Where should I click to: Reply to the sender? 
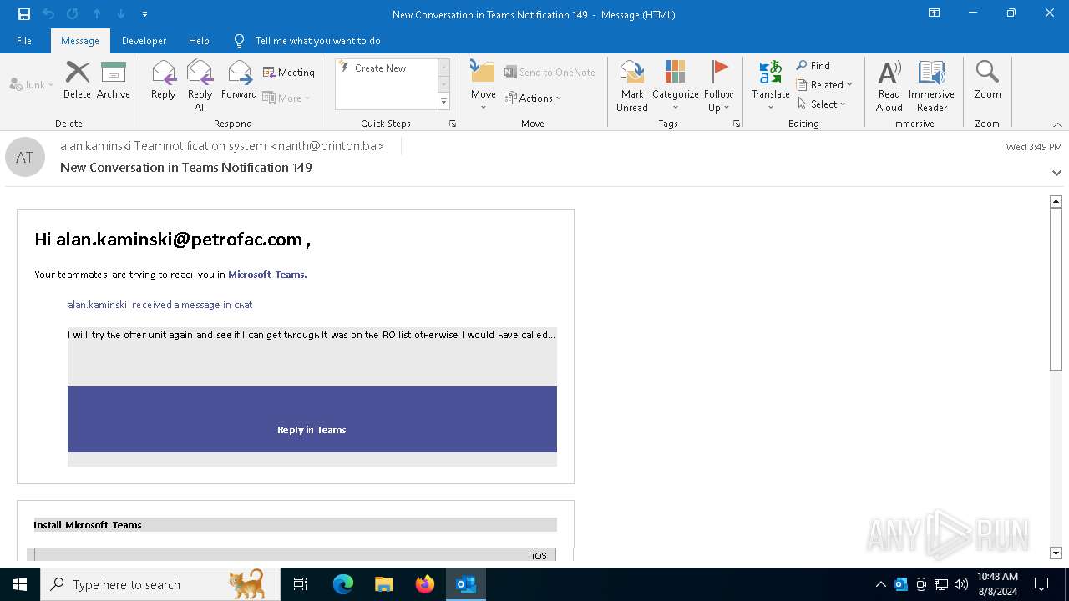click(164, 80)
